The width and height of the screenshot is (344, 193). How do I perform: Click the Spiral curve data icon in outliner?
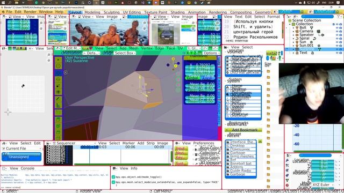314,39
